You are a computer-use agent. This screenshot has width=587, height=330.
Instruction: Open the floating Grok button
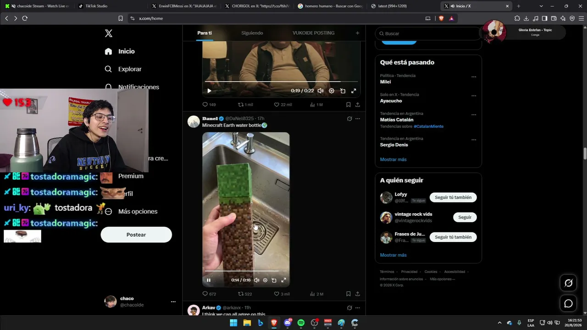pyautogui.click(x=568, y=283)
